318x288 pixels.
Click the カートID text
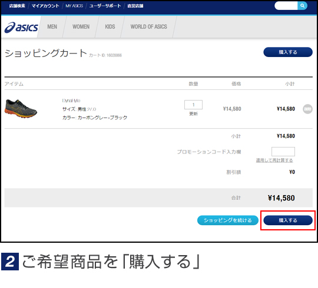click(105, 55)
